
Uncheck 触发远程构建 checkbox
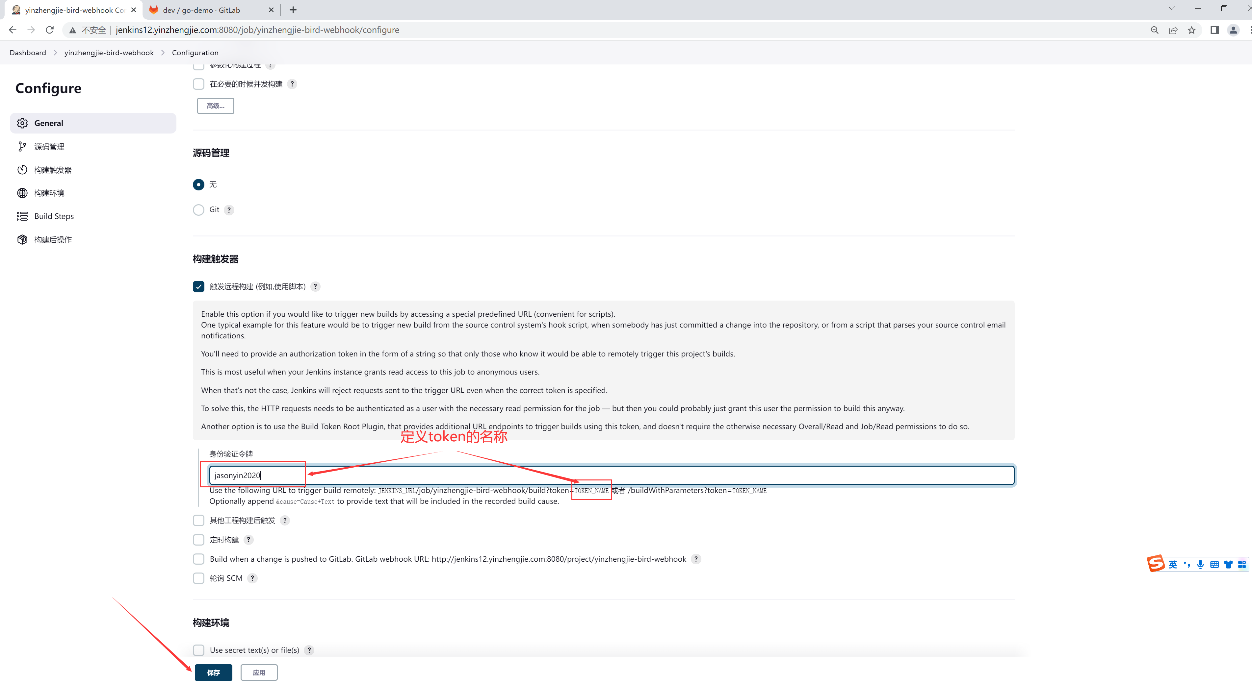tap(198, 286)
